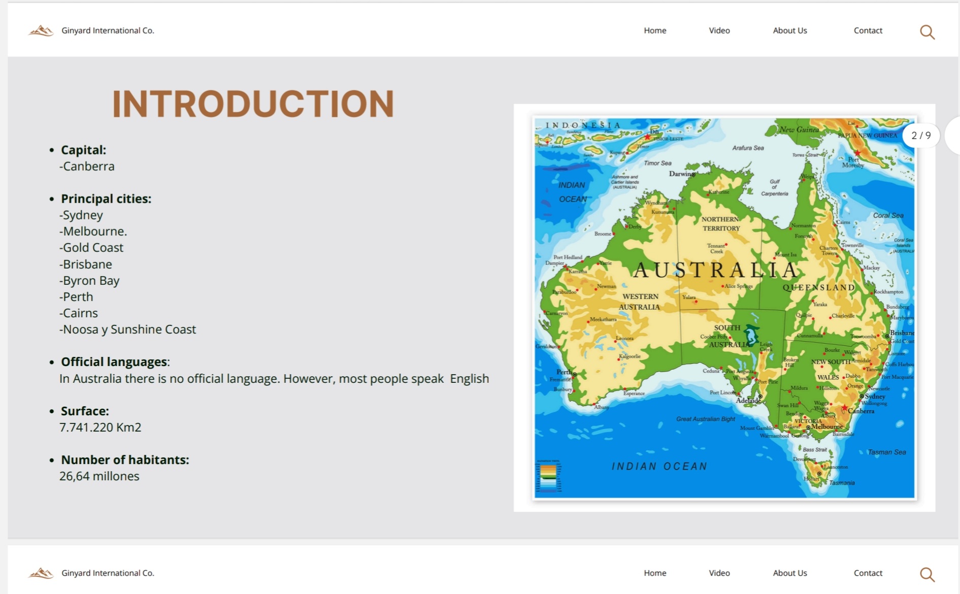
Task: Select Video in the bottom navigation bar
Action: 719,573
